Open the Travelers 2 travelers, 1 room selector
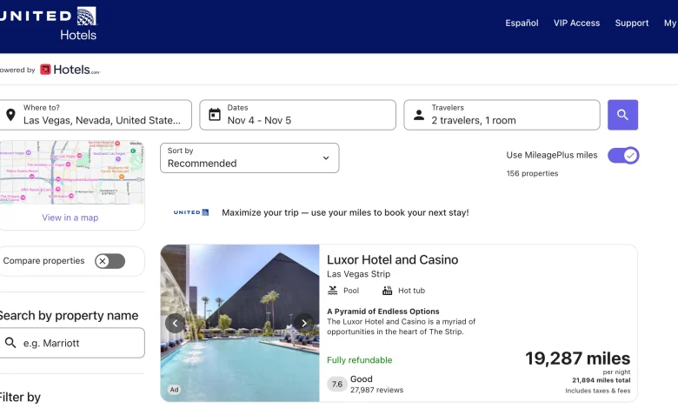Screen dimensions: 678x409 tap(502, 115)
